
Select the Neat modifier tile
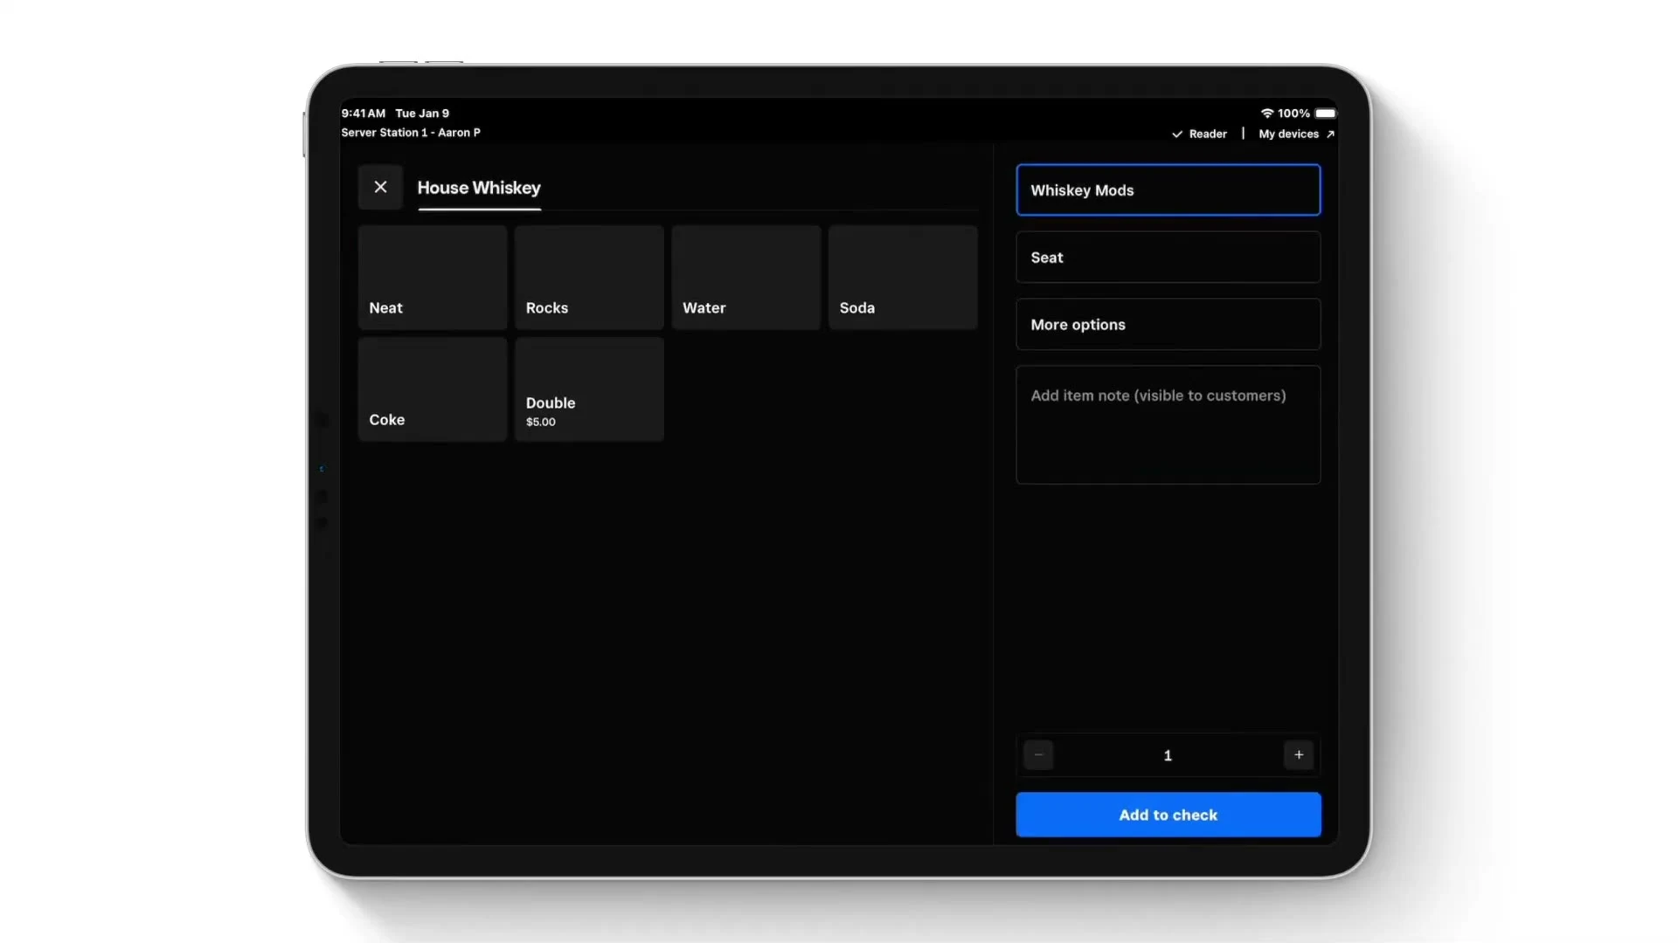tap(433, 278)
